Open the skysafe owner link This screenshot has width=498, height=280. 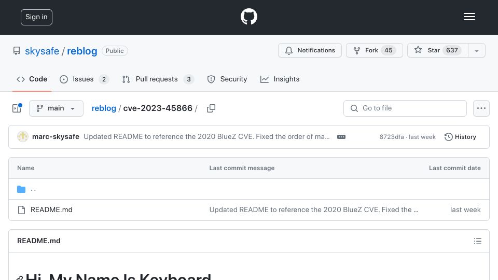click(x=42, y=51)
